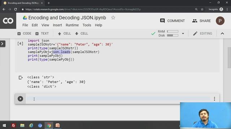Open the Chrome three-dot menu

[227, 9]
